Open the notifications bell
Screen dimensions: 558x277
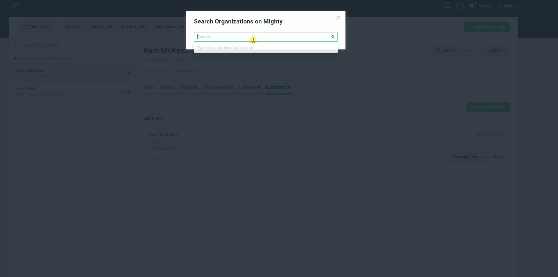tap(448, 5)
